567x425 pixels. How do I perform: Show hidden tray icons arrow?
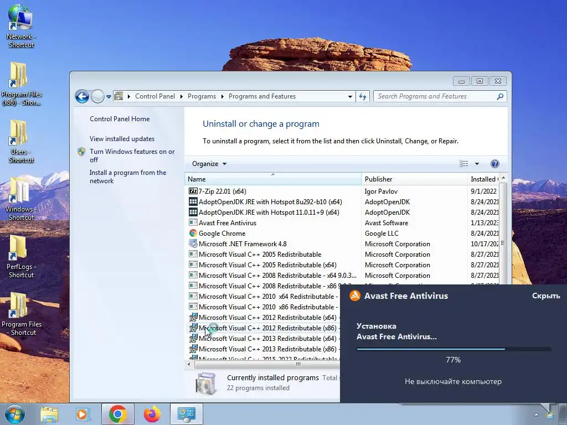(536, 414)
